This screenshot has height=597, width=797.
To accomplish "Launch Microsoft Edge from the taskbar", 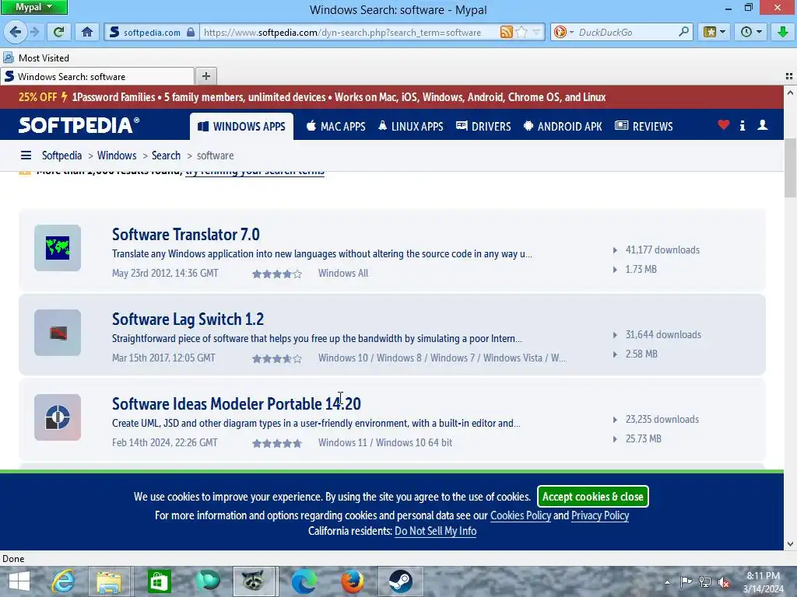I will coord(304,581).
